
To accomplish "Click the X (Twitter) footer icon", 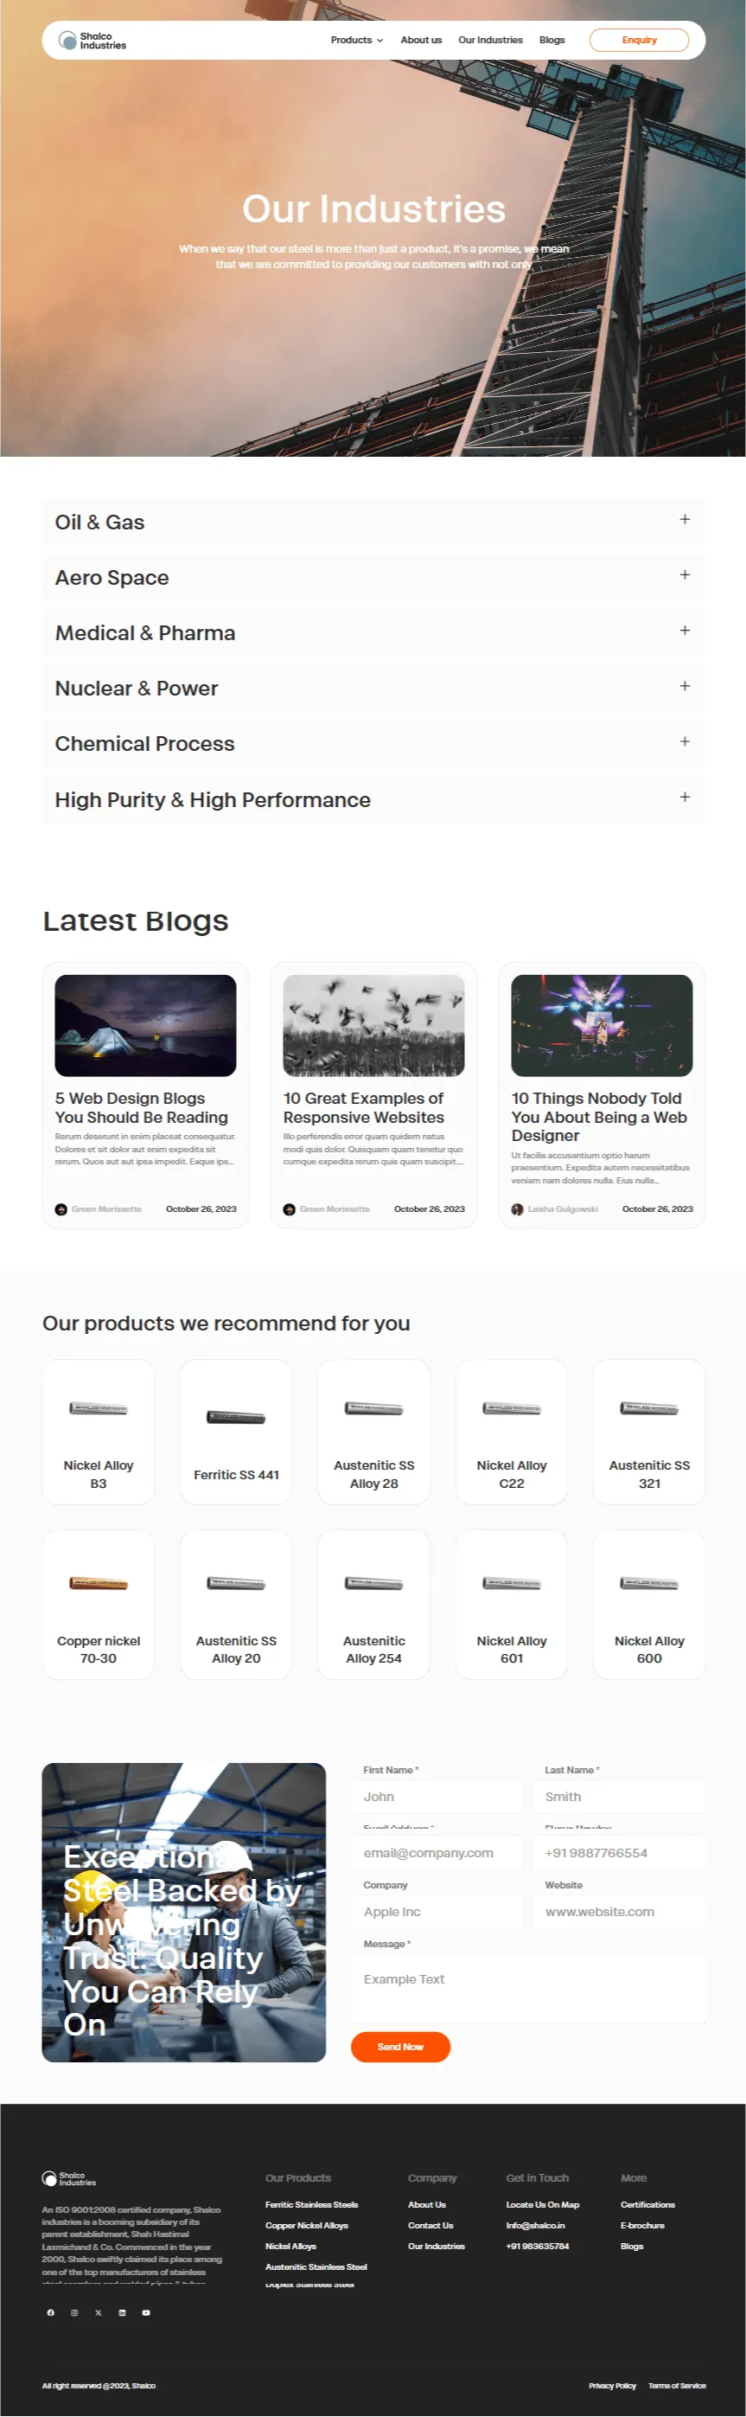I will click(99, 2312).
